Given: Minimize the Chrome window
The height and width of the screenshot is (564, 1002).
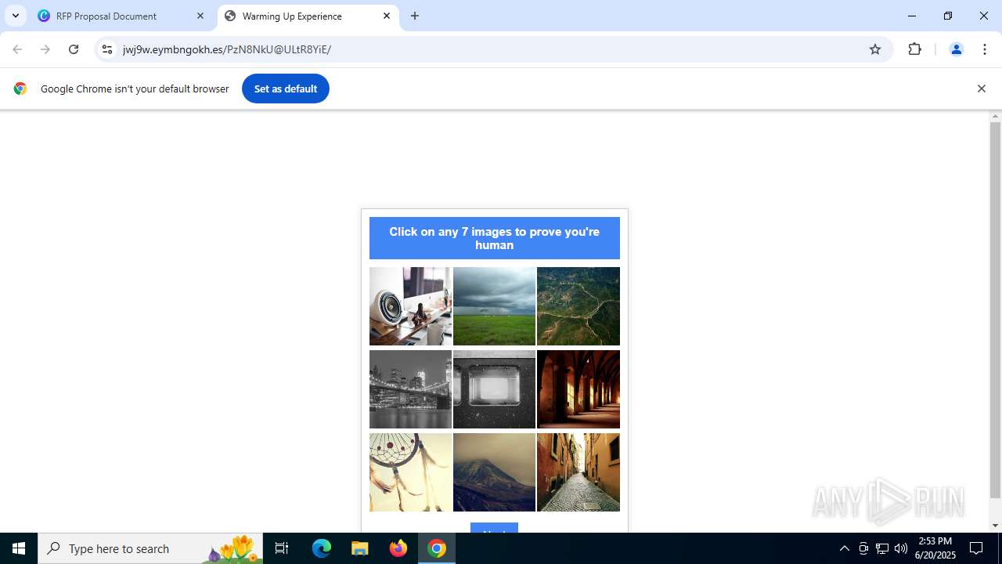Looking at the screenshot, I should 912,16.
